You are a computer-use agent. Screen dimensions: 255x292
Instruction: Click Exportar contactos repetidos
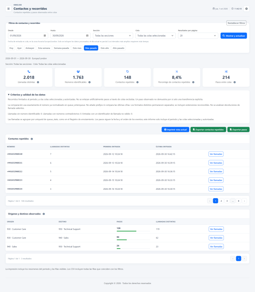click(x=208, y=130)
